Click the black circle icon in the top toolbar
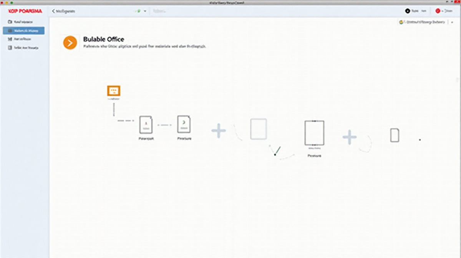The height and width of the screenshot is (258, 461). tap(408, 12)
